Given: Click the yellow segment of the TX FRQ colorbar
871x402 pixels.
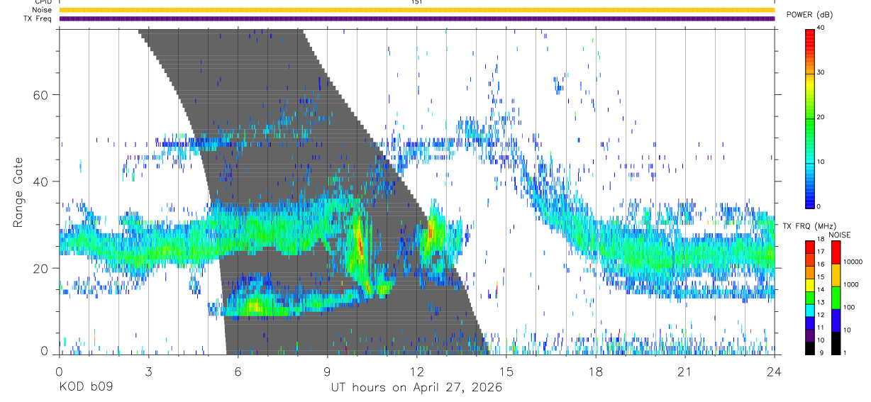Looking at the screenshot, I should pos(810,285).
